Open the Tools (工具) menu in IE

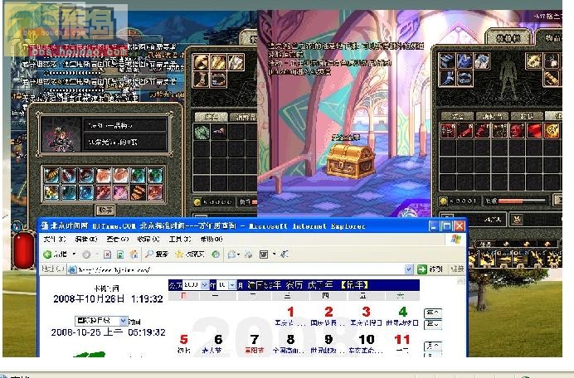pos(180,240)
